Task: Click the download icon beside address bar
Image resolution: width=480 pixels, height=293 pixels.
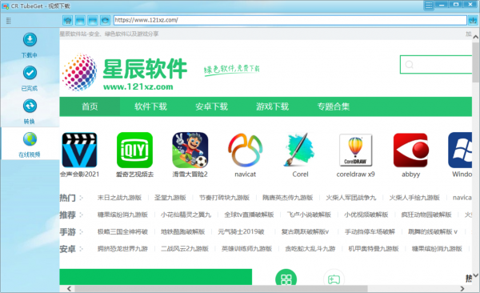Action: (x=473, y=21)
